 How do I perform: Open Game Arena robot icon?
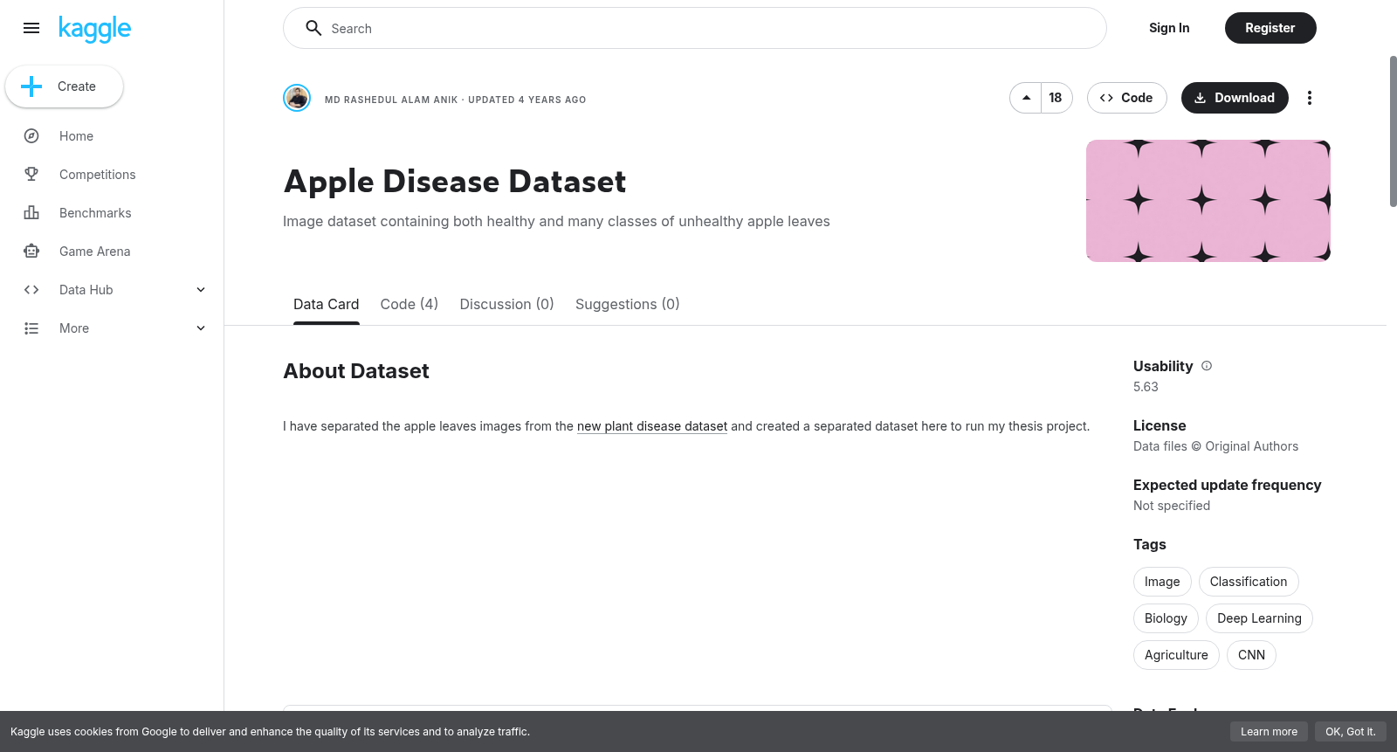point(31,252)
